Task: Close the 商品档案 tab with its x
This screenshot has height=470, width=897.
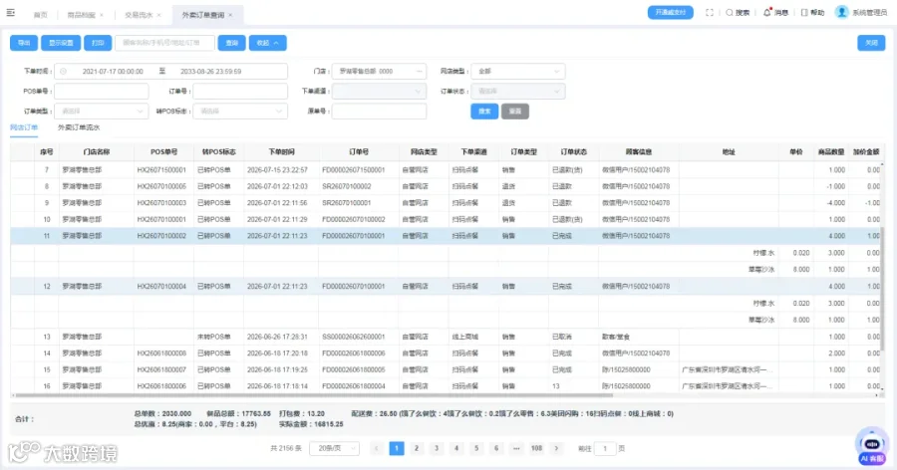Action: coord(102,15)
